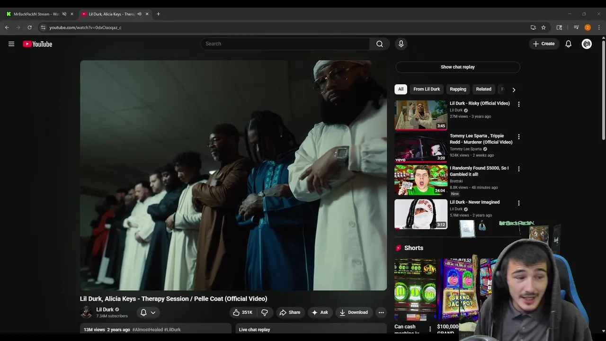Image resolution: width=606 pixels, height=341 pixels.
Task: Click the search magnifier button
Action: tap(380, 44)
